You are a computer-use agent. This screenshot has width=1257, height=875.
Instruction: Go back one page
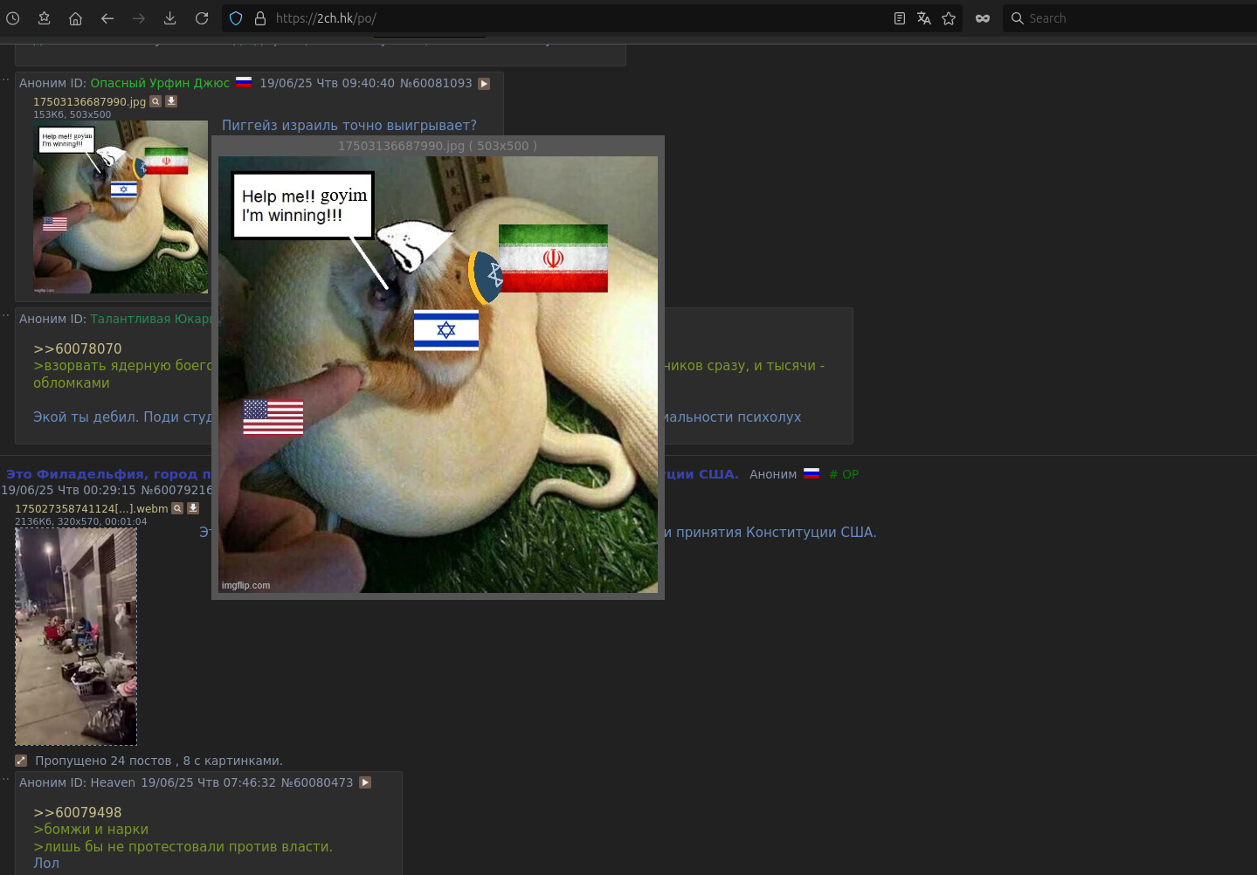[107, 18]
